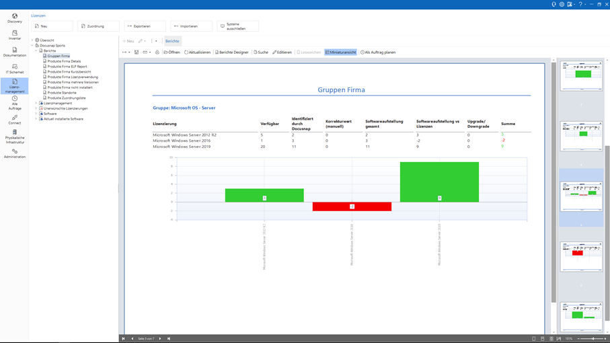Expand the Lizenzmanagement tree node
The height and width of the screenshot is (343, 610).
pos(36,104)
